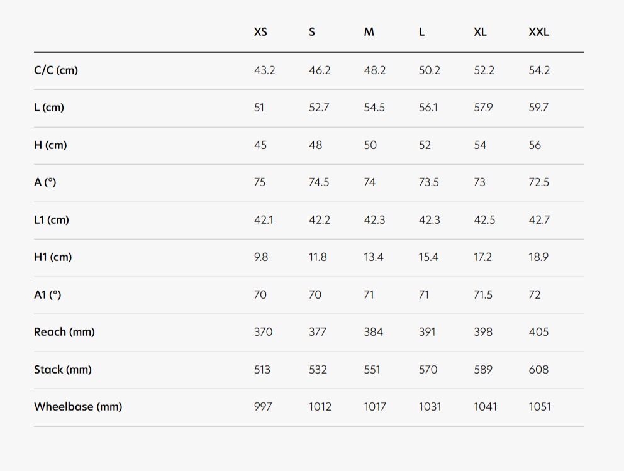Click the Stack (mm) row label
Image resolution: width=624 pixels, height=471 pixels.
pos(63,370)
